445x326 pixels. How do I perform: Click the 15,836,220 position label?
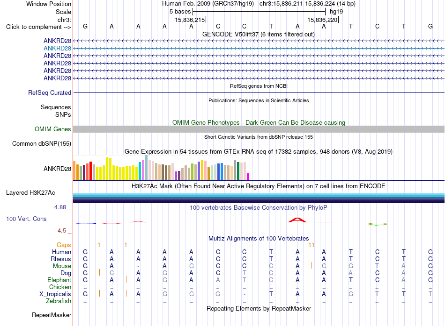click(x=322, y=20)
